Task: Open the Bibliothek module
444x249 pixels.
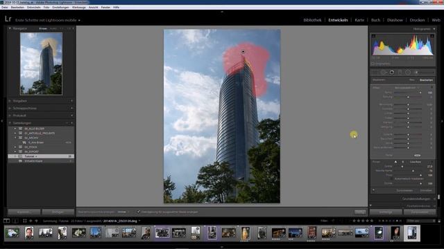Action: [312, 20]
